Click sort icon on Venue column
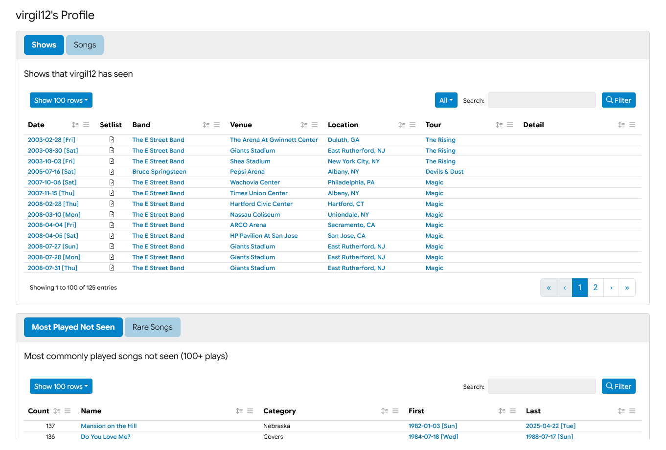The height and width of the screenshot is (450, 666). coord(304,125)
